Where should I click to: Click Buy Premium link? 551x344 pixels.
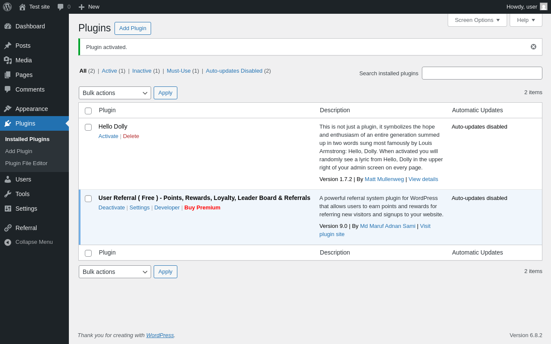coord(202,208)
